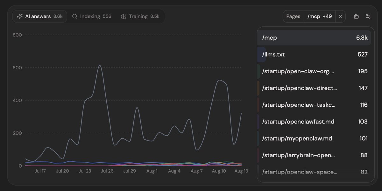Click the Aug 13 axis label
Image resolution: width=382 pixels, height=191 pixels.
241,171
